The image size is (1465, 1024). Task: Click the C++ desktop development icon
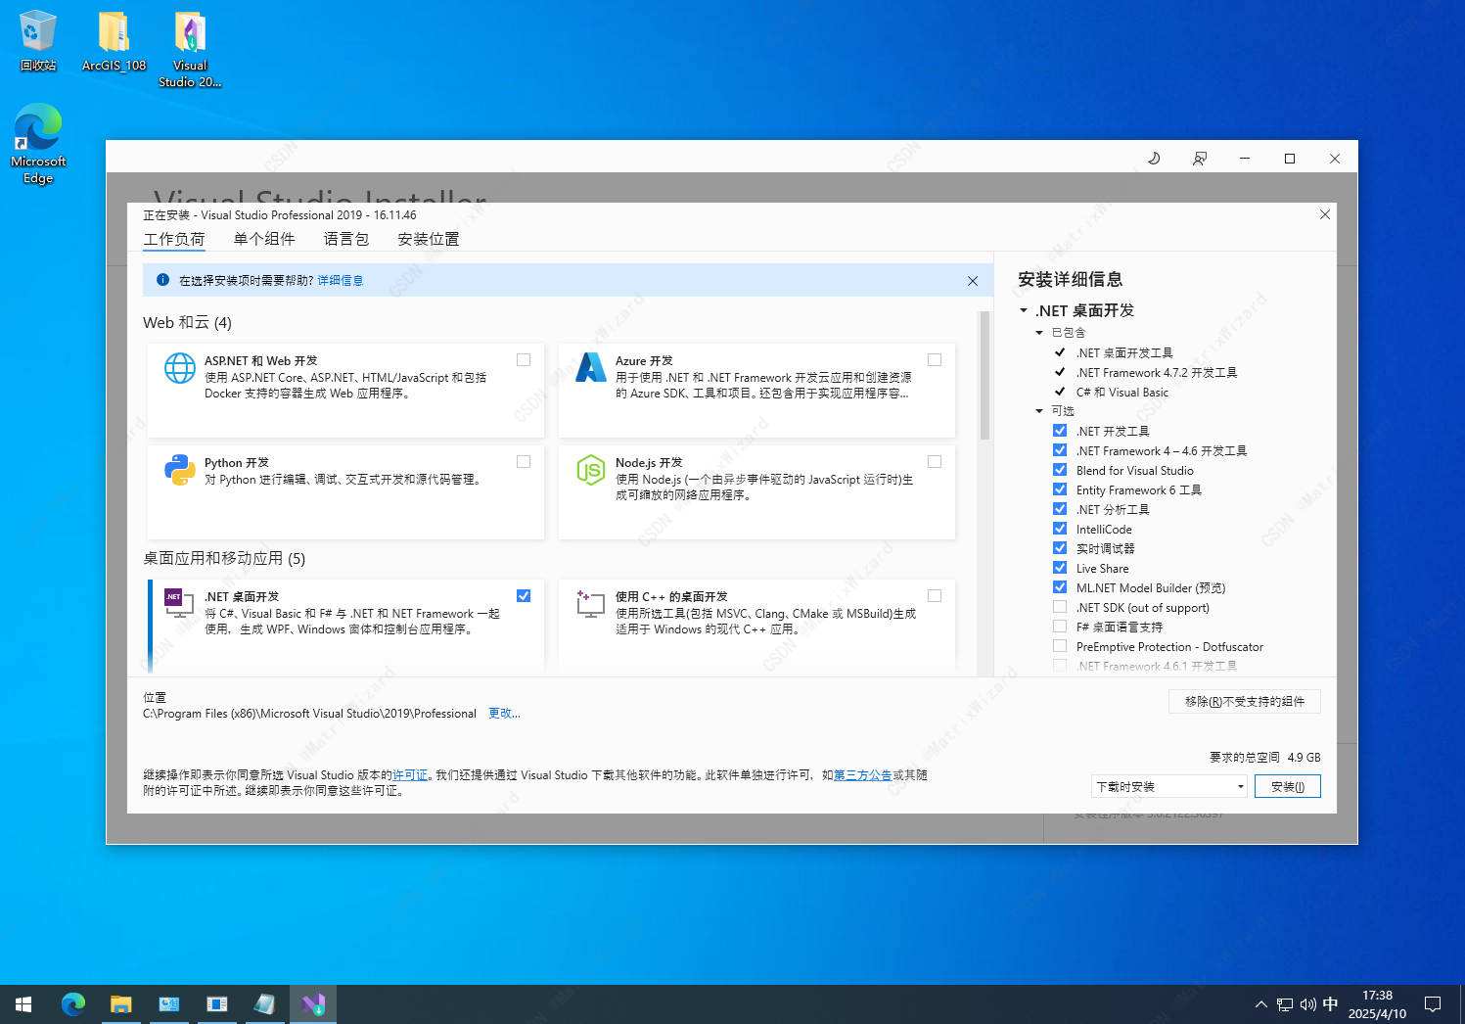click(x=590, y=603)
